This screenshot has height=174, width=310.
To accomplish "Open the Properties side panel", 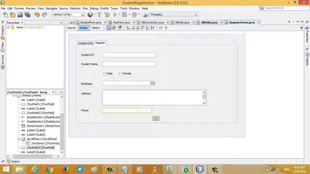I will click(307, 34).
